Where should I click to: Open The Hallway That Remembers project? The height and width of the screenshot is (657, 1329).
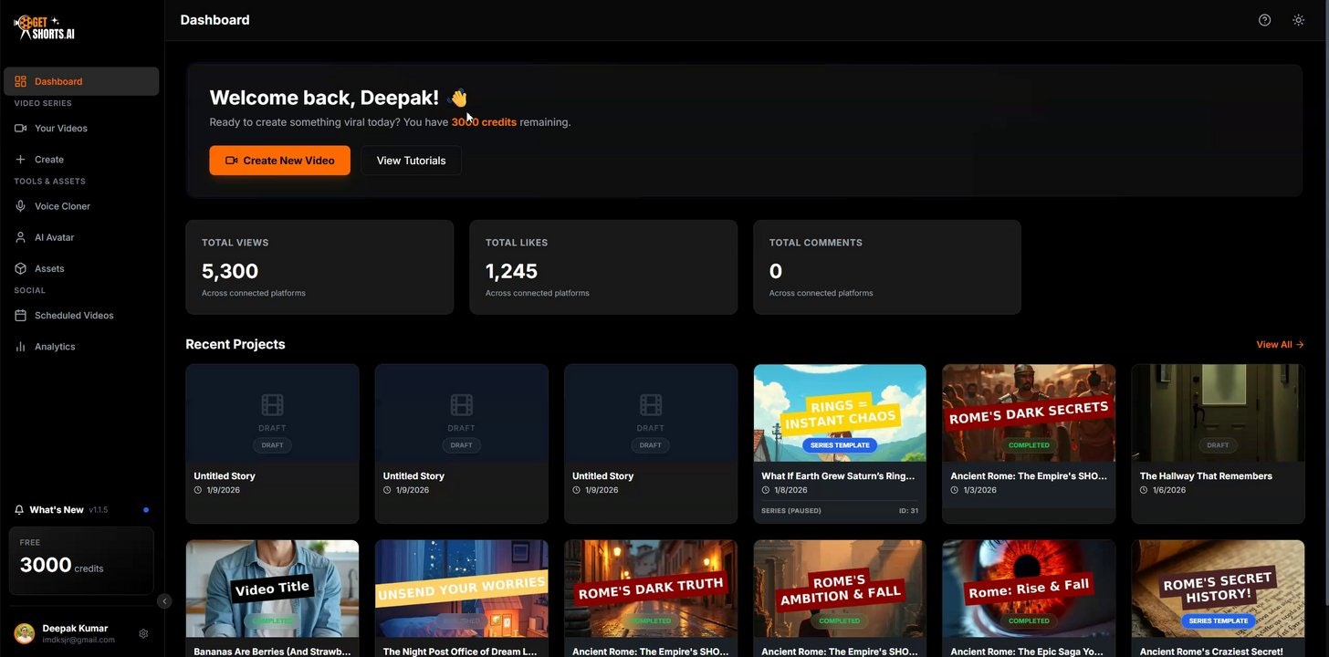click(x=1218, y=443)
